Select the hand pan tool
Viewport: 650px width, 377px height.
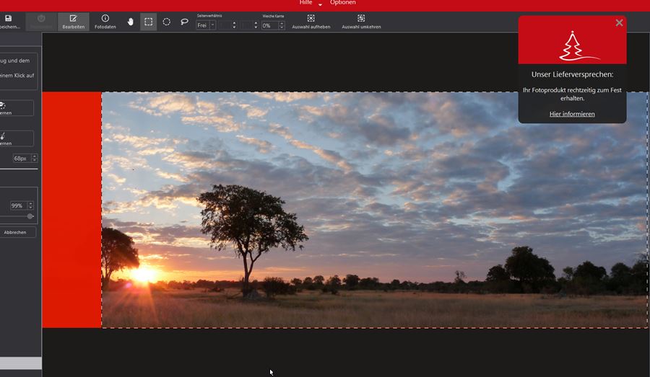[x=131, y=22]
